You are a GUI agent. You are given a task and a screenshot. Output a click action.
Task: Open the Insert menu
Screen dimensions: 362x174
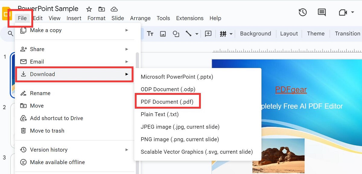(74, 18)
